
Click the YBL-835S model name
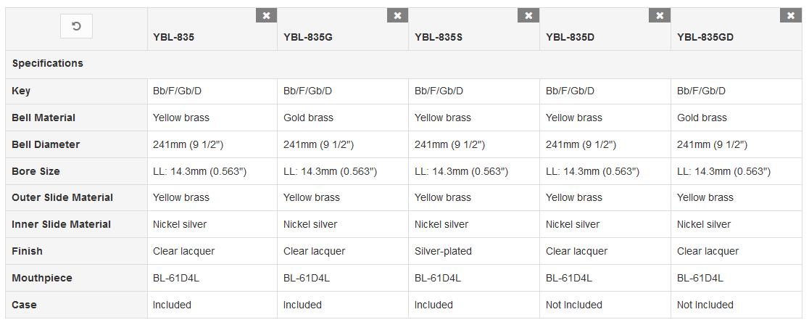pos(439,37)
